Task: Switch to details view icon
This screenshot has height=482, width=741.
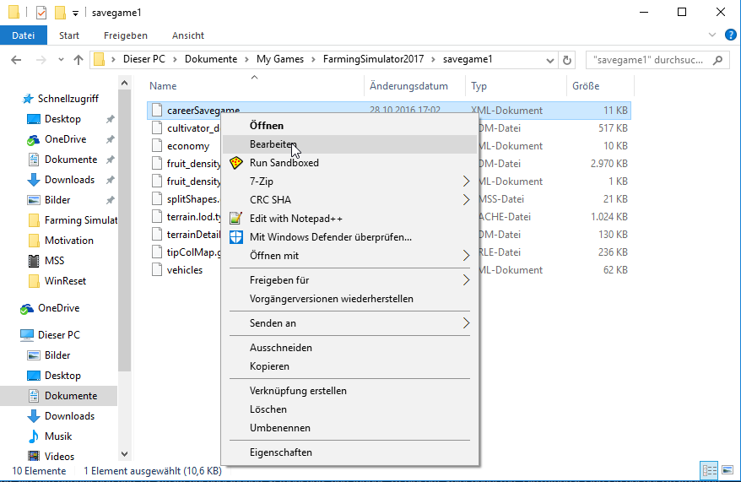Action: (x=709, y=471)
